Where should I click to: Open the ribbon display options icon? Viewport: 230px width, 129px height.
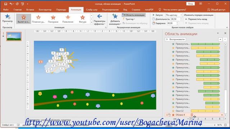(201, 4)
